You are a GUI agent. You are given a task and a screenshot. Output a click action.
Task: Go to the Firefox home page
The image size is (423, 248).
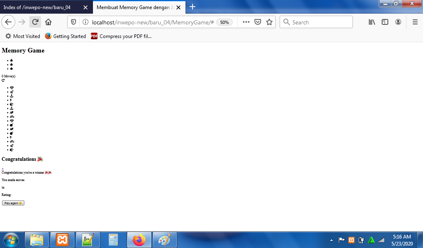(48, 22)
